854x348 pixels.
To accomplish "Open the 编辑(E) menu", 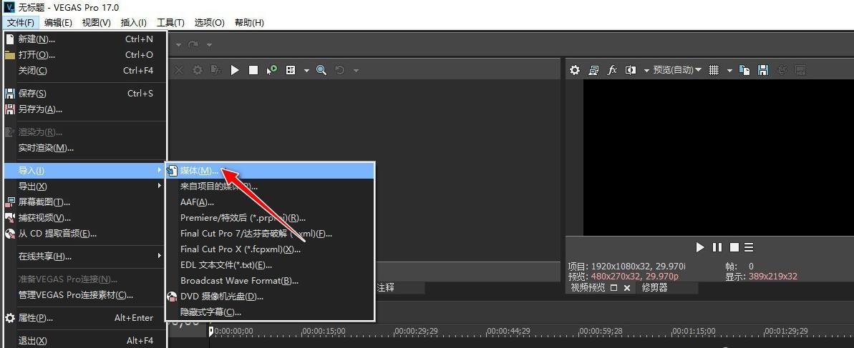I will click(x=58, y=22).
